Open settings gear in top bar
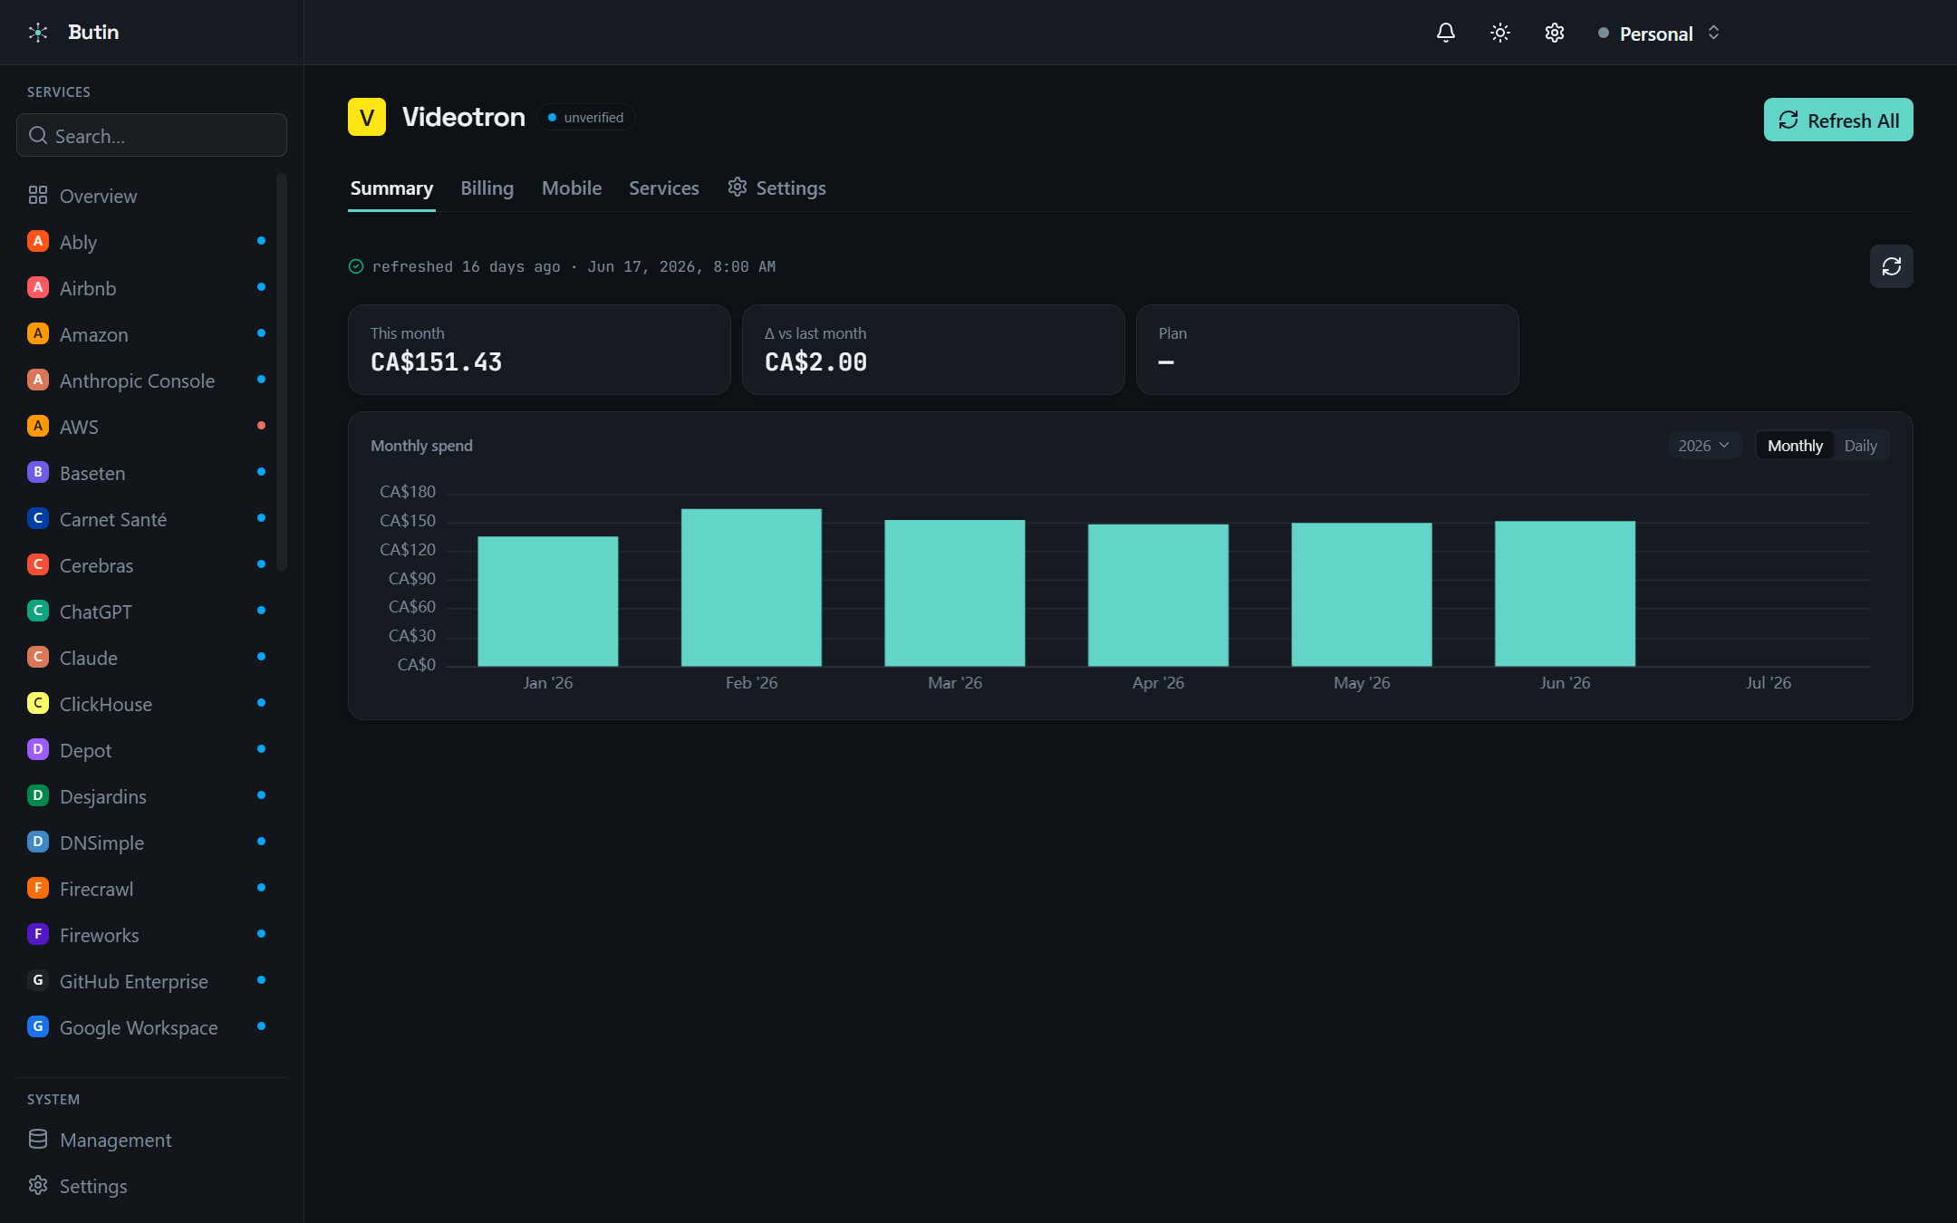The image size is (1957, 1223). pyautogui.click(x=1555, y=33)
